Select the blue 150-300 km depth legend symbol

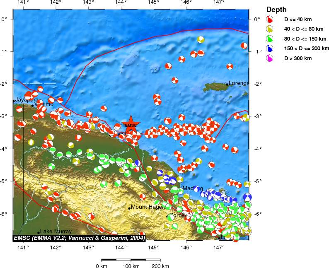270,48
